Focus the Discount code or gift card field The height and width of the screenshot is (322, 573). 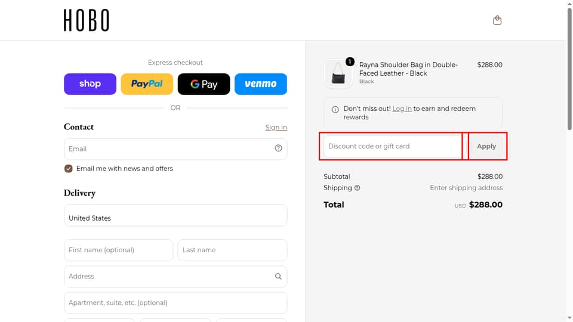(x=393, y=146)
